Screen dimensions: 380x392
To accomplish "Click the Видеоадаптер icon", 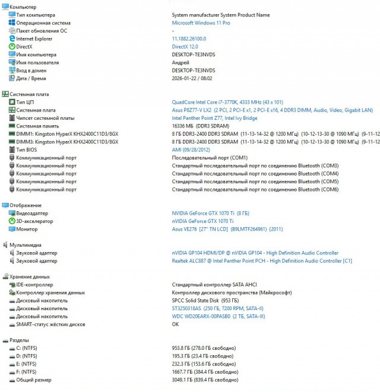I will [x=12, y=213].
